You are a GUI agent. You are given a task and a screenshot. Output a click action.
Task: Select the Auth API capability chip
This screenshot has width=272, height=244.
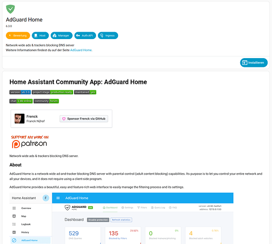tap(85, 36)
